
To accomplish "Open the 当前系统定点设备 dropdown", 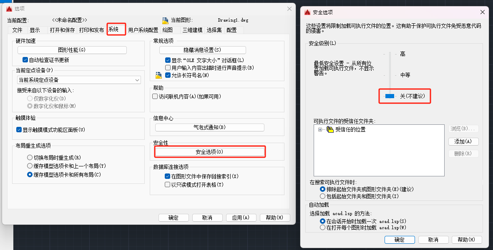I will 79,80.
